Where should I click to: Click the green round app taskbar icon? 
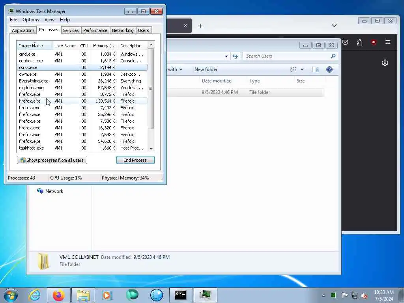click(x=132, y=295)
